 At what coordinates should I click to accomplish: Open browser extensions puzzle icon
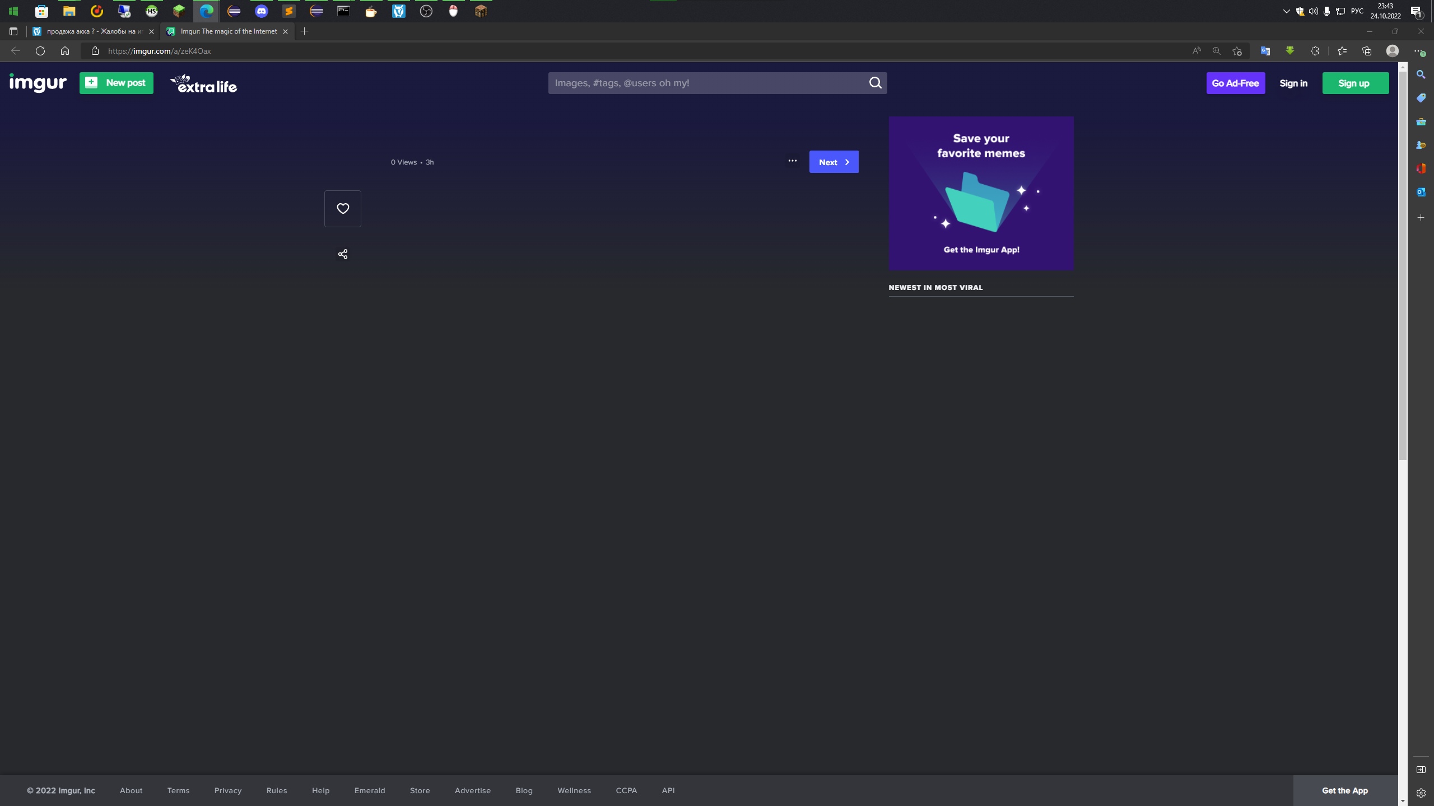click(1315, 51)
